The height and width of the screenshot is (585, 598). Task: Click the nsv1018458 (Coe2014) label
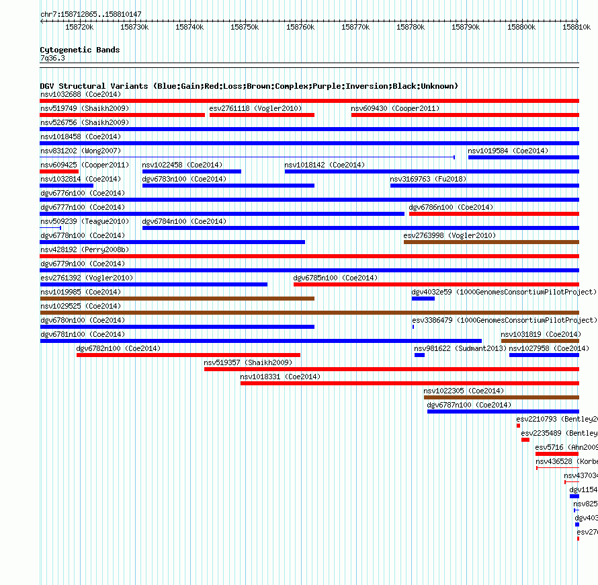[x=81, y=136]
